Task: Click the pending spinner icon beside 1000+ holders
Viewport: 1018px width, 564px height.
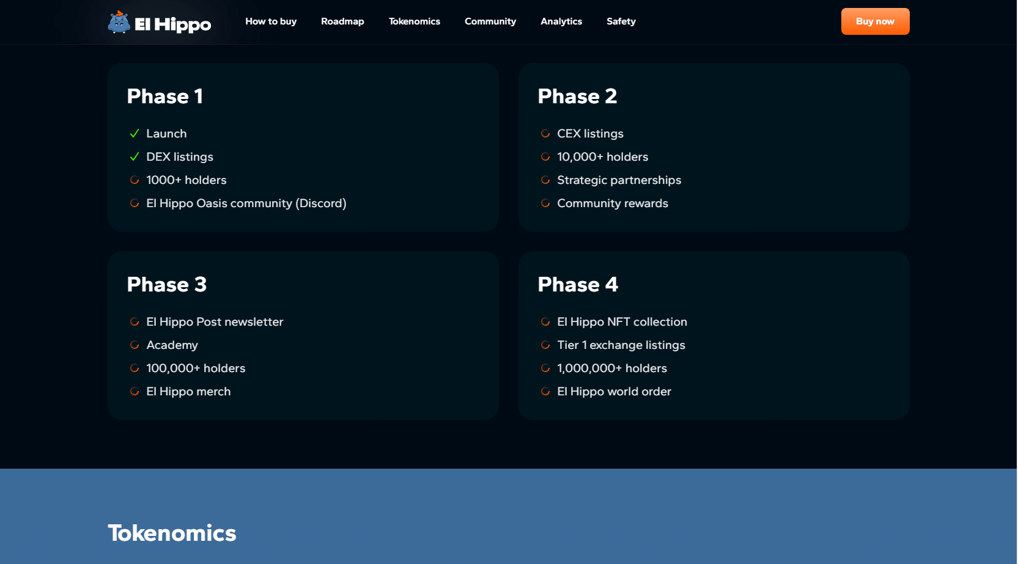Action: pyautogui.click(x=135, y=180)
